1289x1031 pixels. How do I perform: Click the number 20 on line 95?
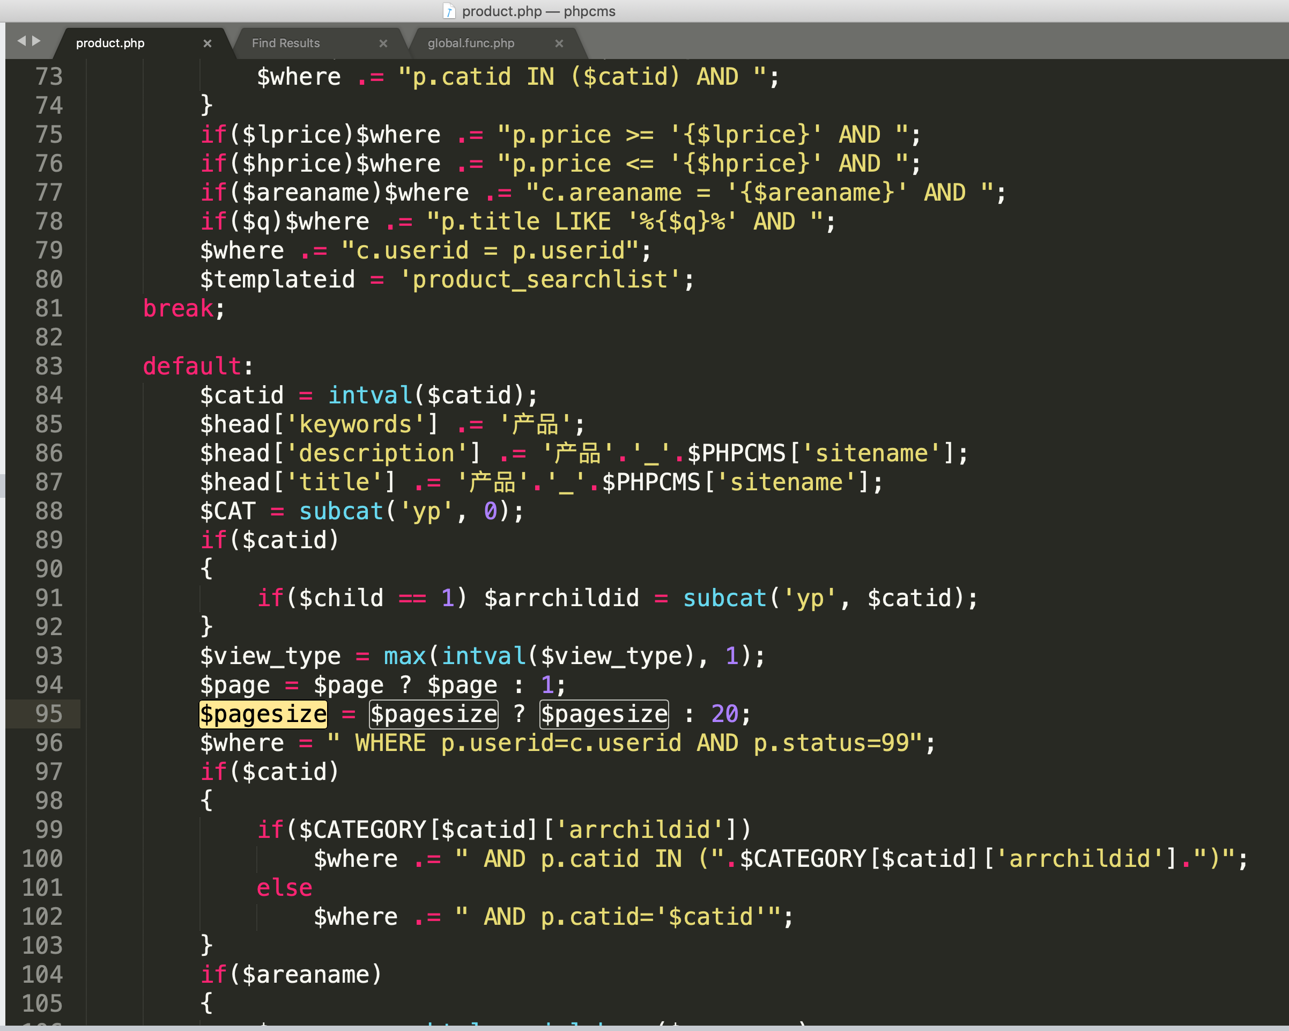click(x=724, y=714)
